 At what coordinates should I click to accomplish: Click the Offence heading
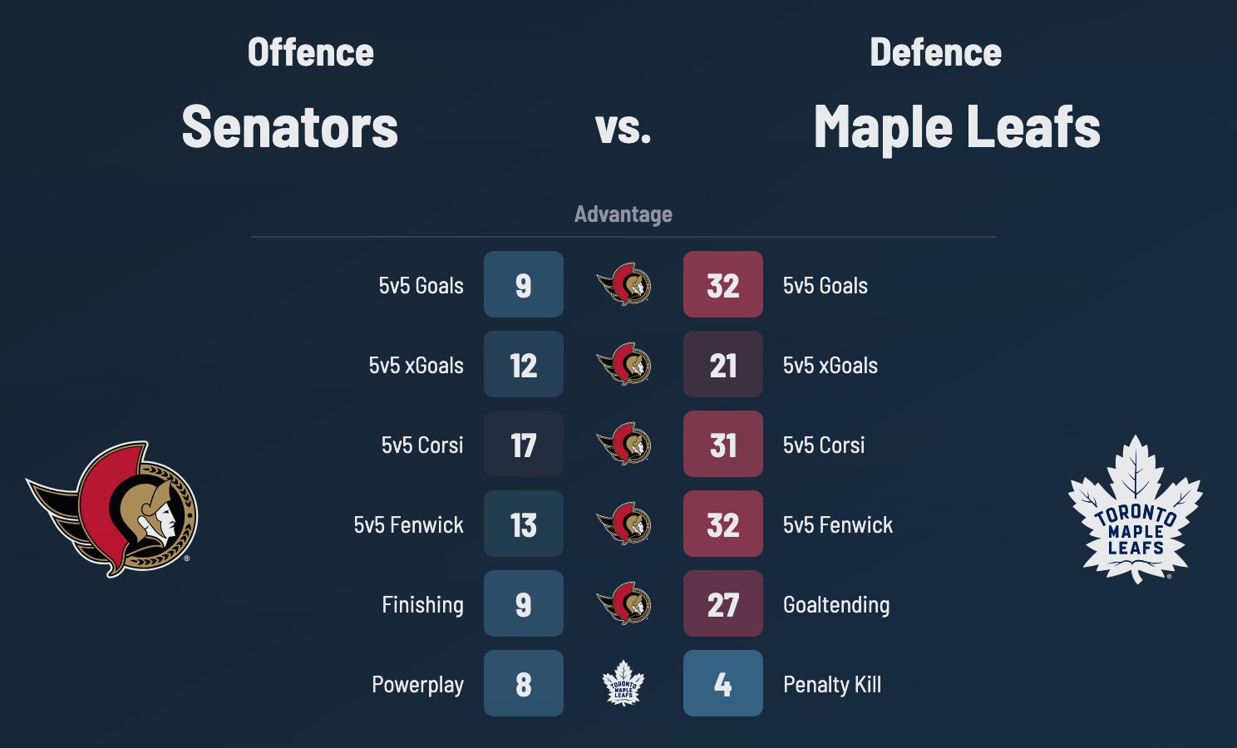[x=310, y=52]
